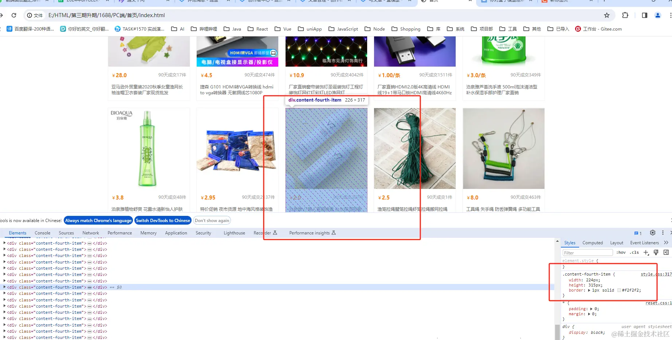Open the Security tab
Screen dimensions: 672x340
pos(203,233)
